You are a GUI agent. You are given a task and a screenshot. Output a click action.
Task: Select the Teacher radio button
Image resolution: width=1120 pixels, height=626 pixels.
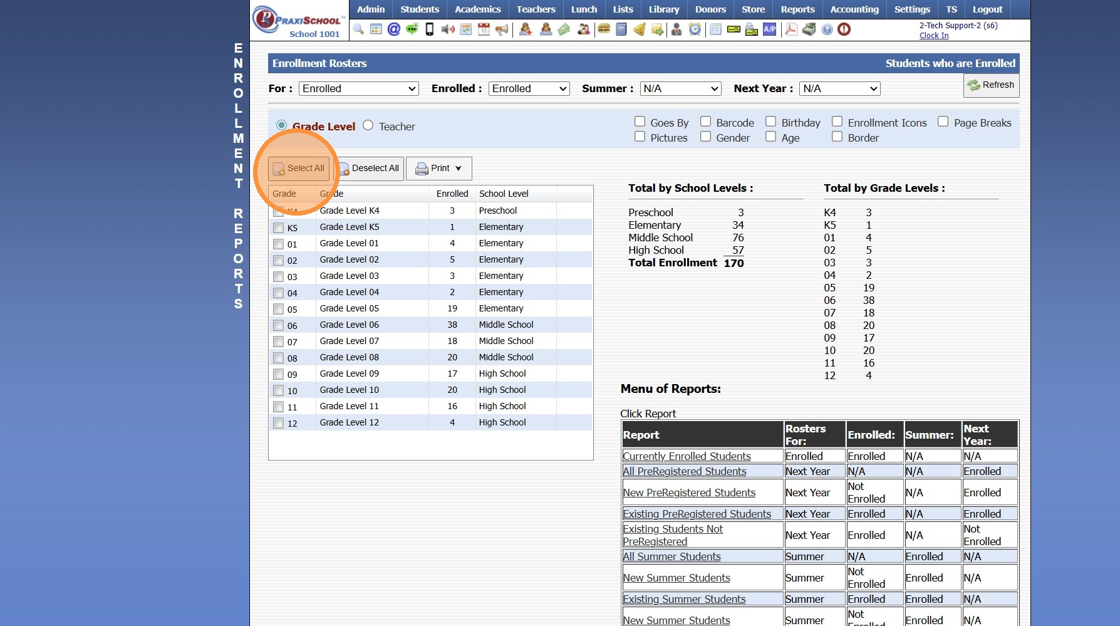click(368, 125)
